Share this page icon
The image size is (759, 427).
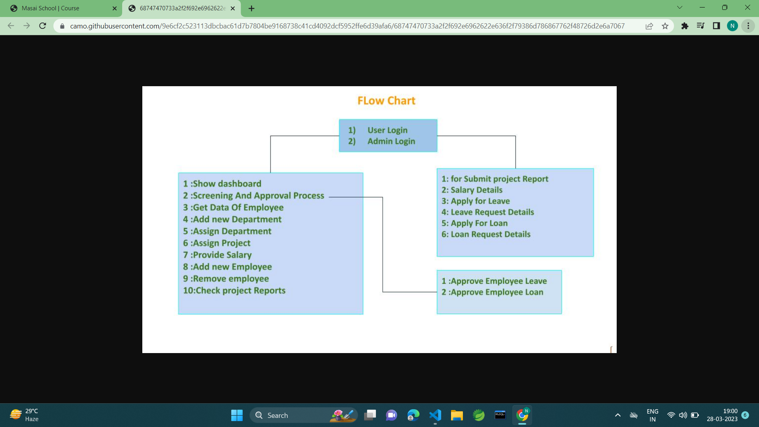649,26
